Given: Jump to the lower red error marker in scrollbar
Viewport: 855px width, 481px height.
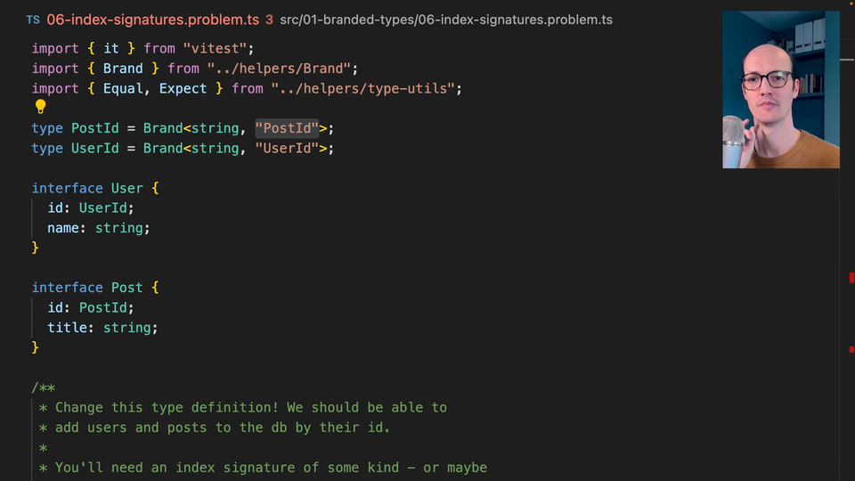Looking at the screenshot, I should [851, 349].
